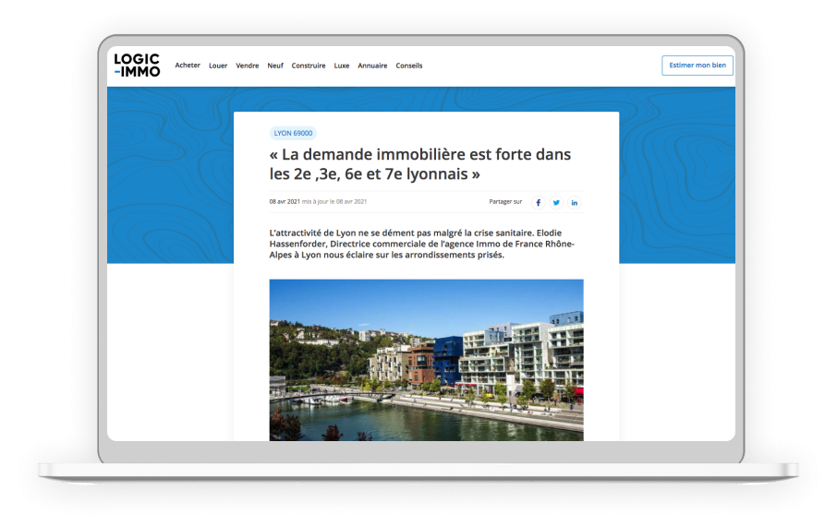The width and height of the screenshot is (837, 526).
Task: Click the Logic-Immo logo
Action: click(137, 66)
